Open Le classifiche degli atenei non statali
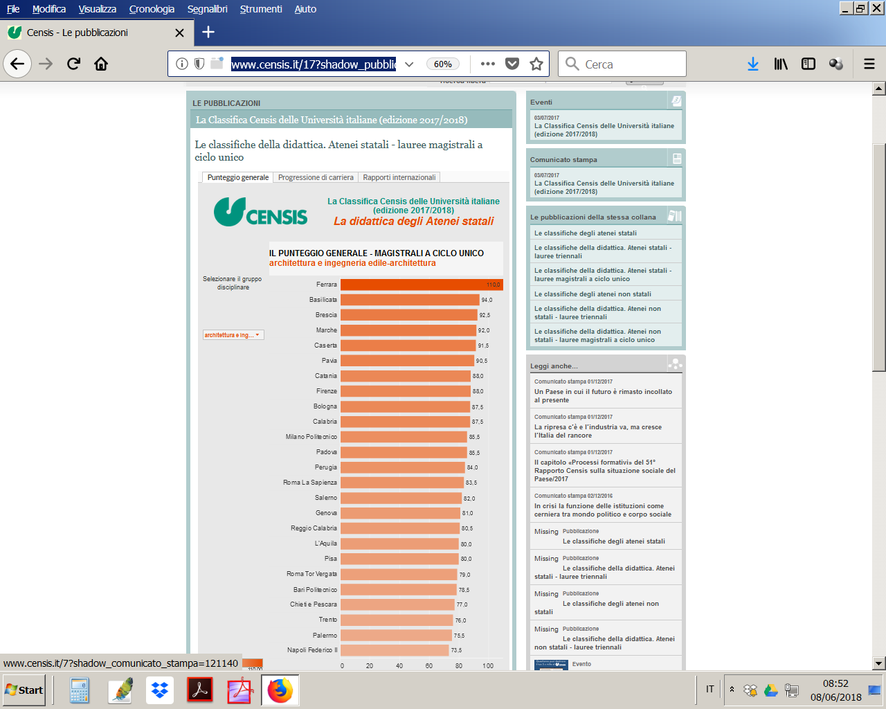 click(593, 294)
